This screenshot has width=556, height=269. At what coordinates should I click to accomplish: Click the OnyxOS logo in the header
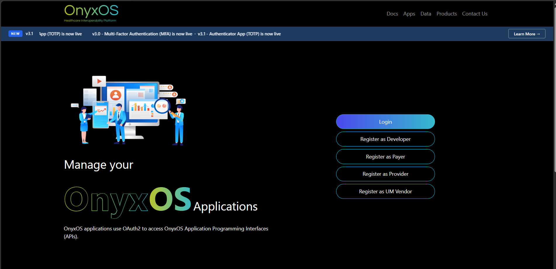coord(91,13)
